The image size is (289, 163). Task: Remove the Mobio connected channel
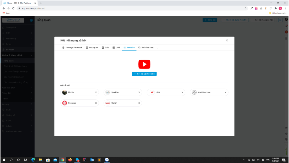coord(96,92)
